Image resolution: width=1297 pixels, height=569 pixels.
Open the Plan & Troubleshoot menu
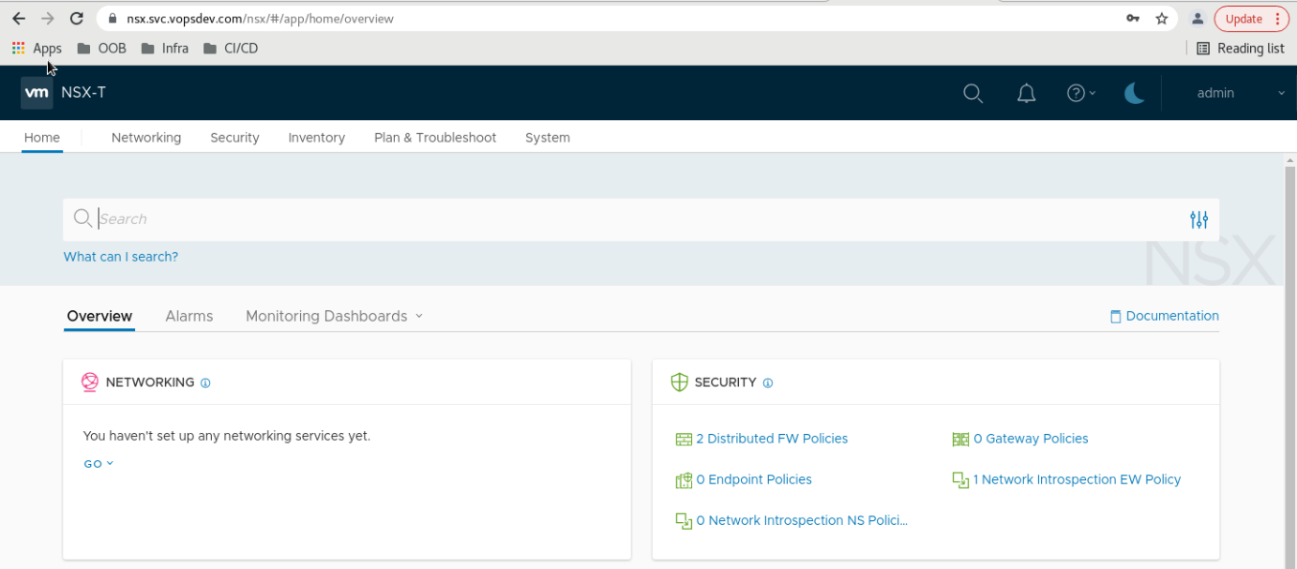coord(435,138)
